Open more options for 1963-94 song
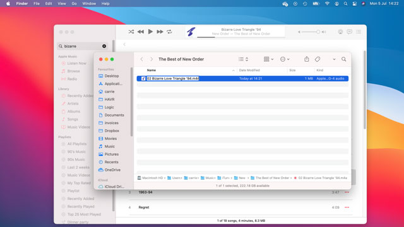The image size is (404, 227). click(x=347, y=192)
